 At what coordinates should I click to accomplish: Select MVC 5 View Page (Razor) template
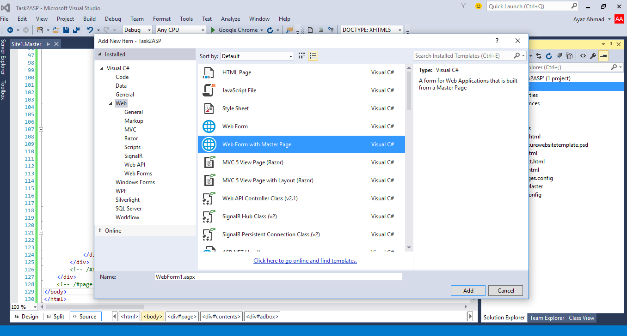(x=301, y=162)
